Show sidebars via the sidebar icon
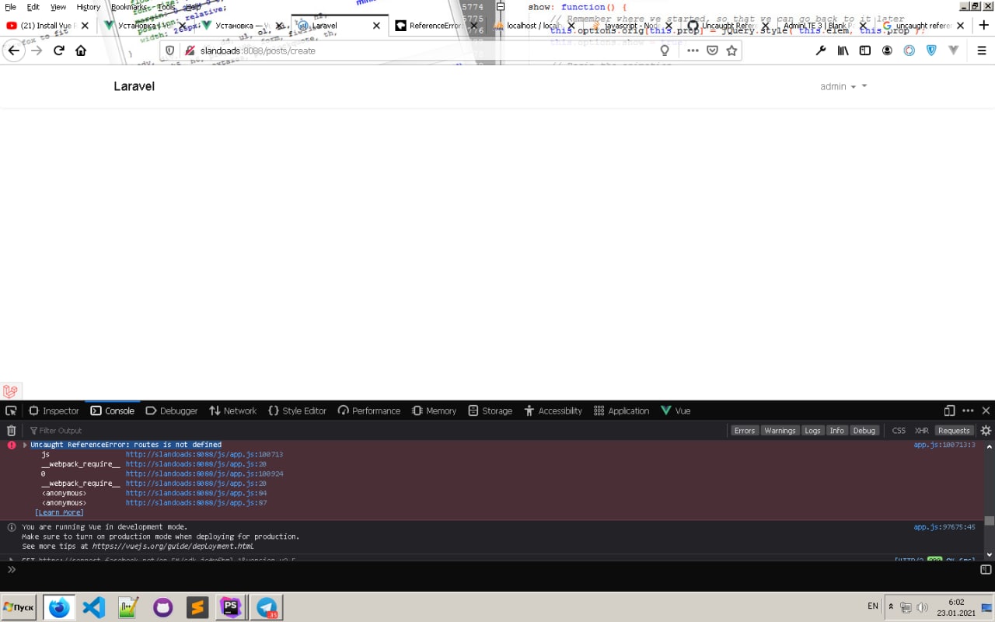The height and width of the screenshot is (622, 995). point(865,51)
